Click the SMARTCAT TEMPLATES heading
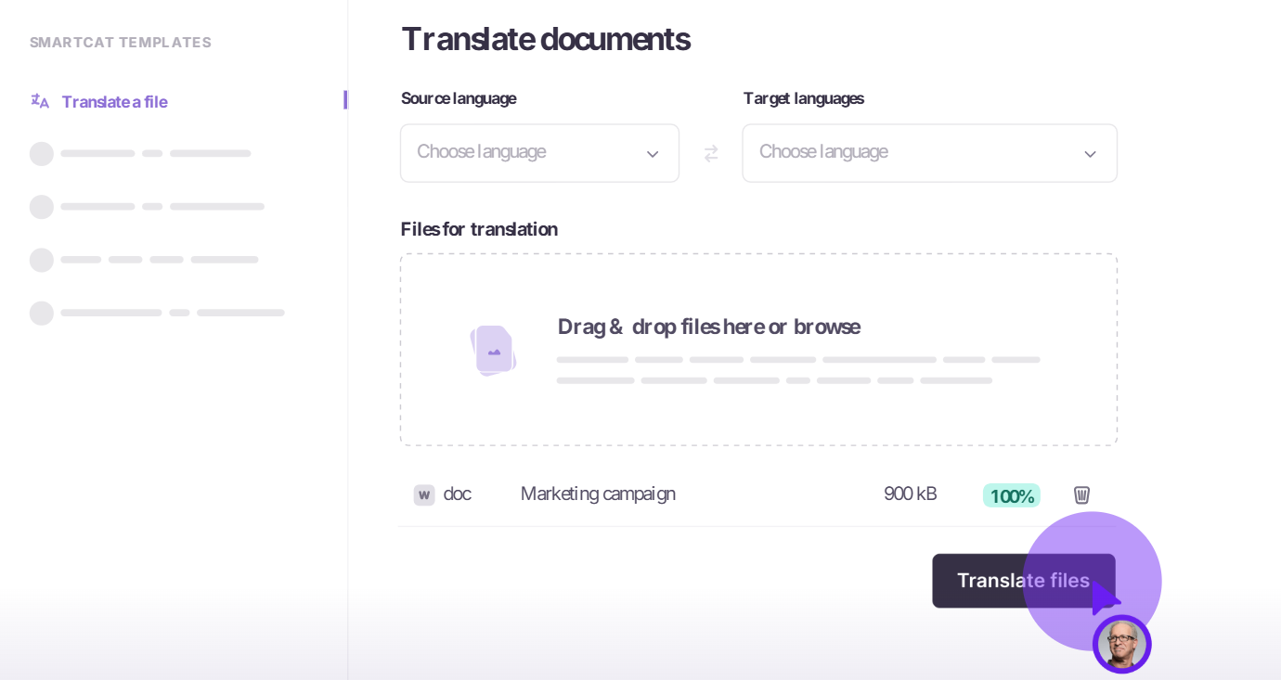The height and width of the screenshot is (680, 1281). [120, 42]
